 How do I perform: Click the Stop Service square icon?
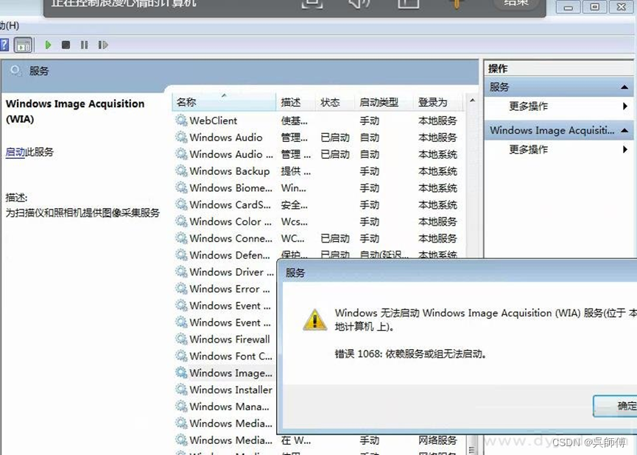[x=66, y=45]
